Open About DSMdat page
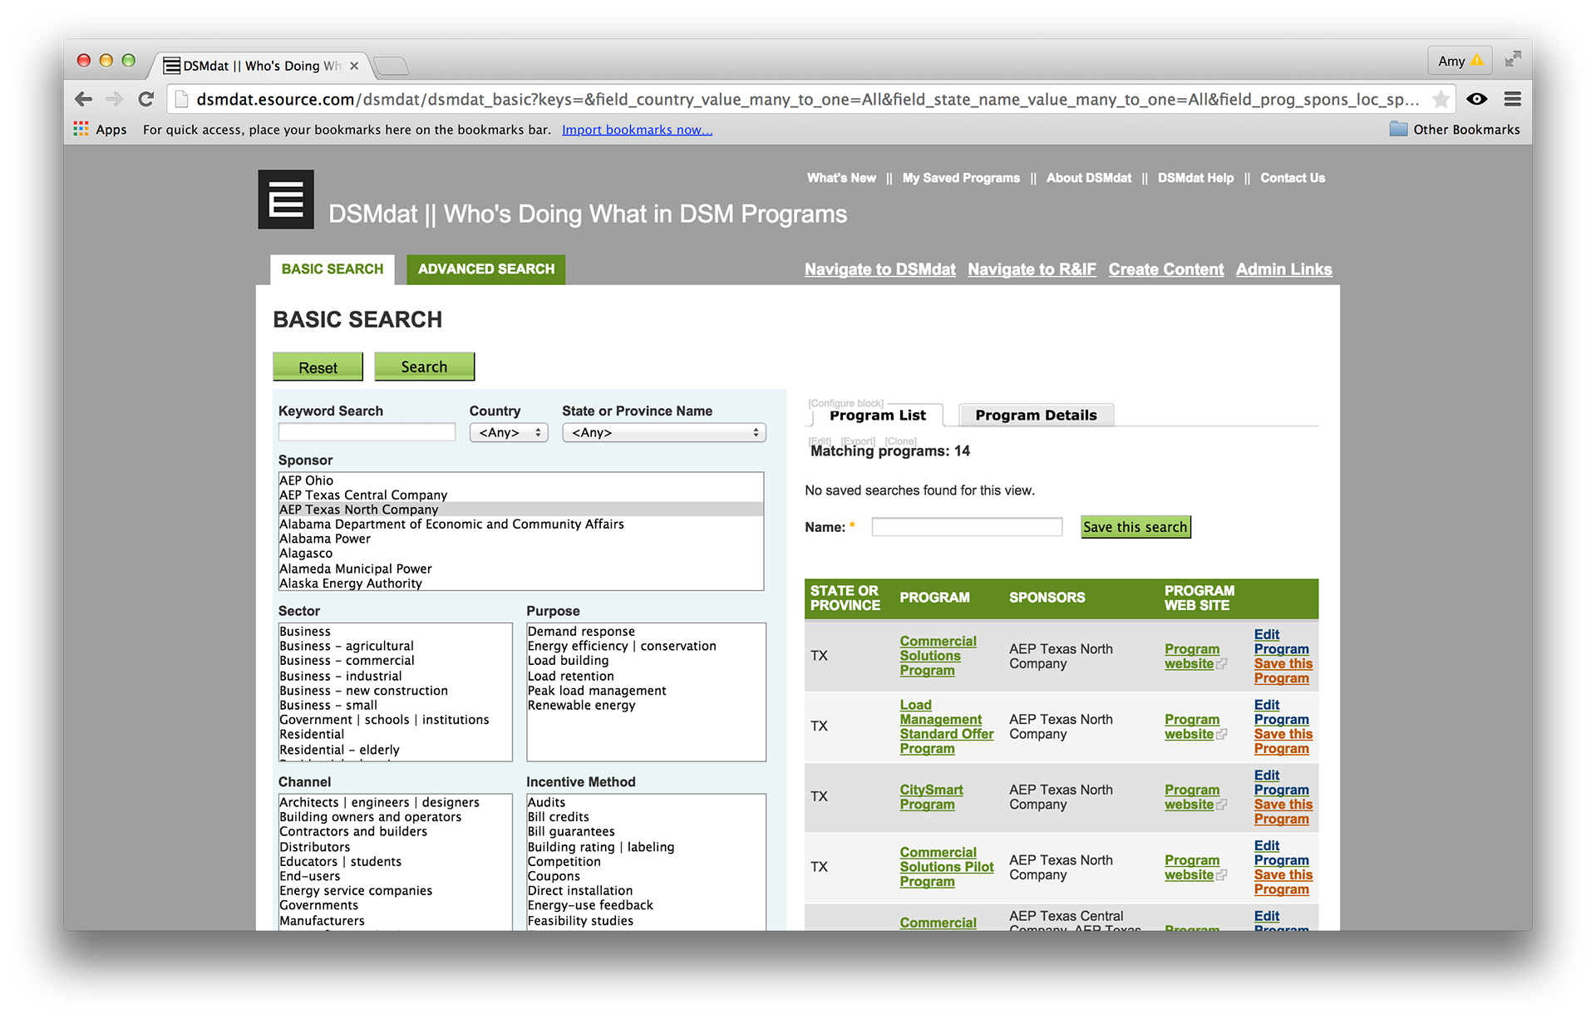The height and width of the screenshot is (1019, 1596). pos(1089,178)
